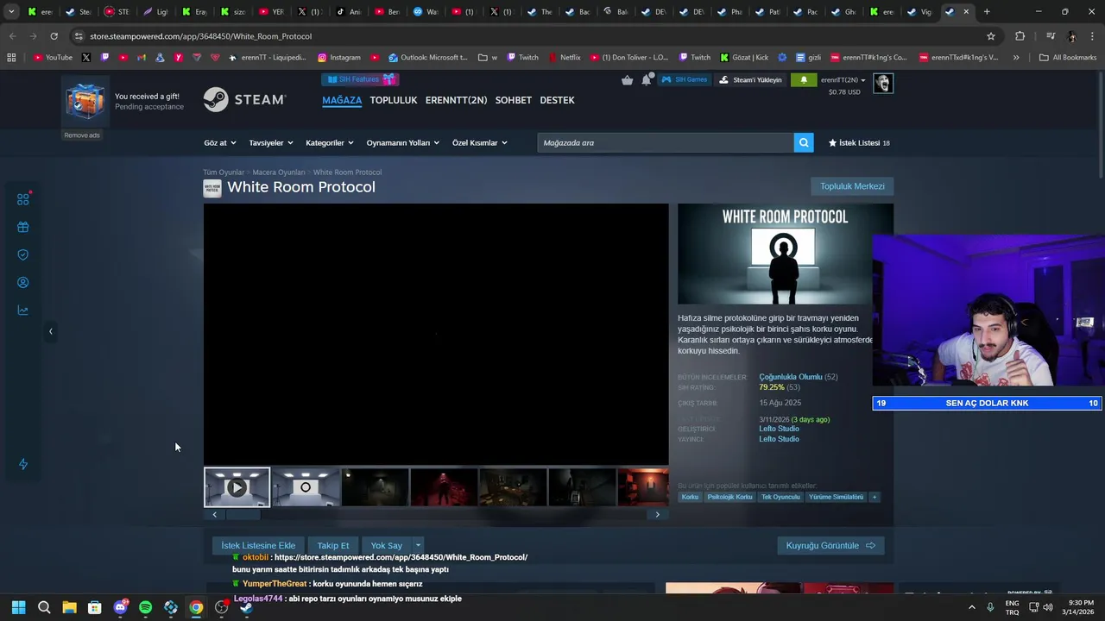This screenshot has height=621, width=1105.
Task: Select the TOPLULUK tab
Action: (393, 100)
